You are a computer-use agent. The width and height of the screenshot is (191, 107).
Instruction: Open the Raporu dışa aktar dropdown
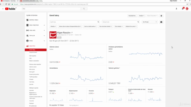[152, 16]
